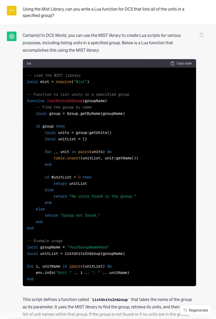Click the comment '-- Function to list units in a specified group'
This screenshot has width=216, height=319.
(x=78, y=94)
